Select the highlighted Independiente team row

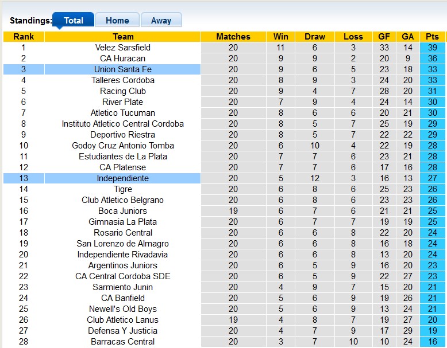[122, 178]
